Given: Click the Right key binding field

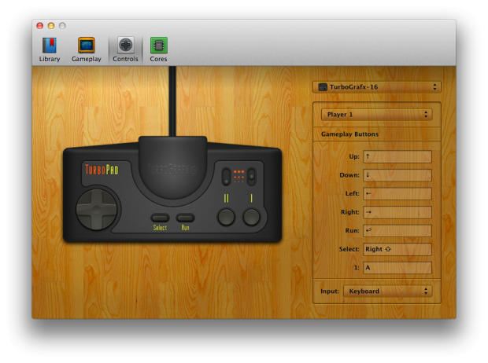Looking at the screenshot, I should (x=397, y=212).
